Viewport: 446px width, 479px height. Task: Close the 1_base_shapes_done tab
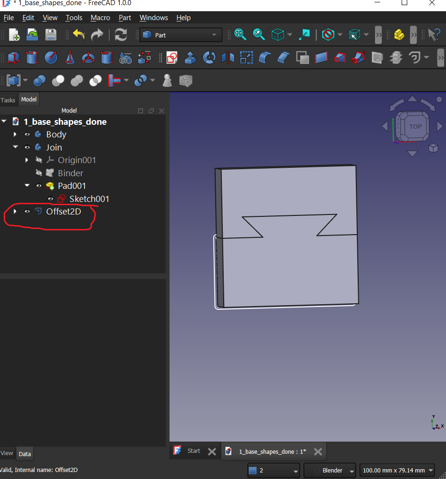tap(318, 451)
